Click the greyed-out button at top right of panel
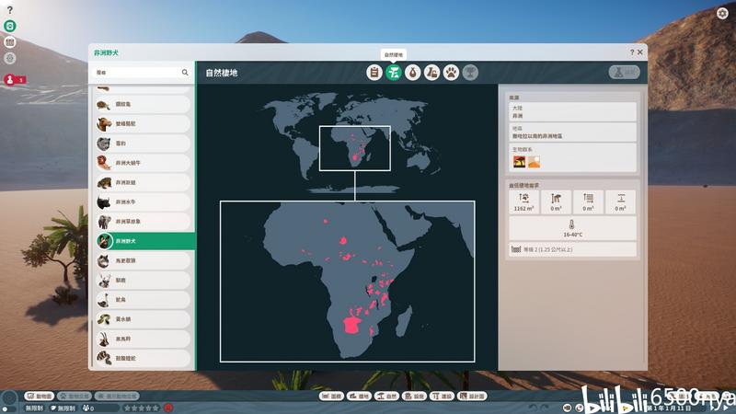 [625, 73]
